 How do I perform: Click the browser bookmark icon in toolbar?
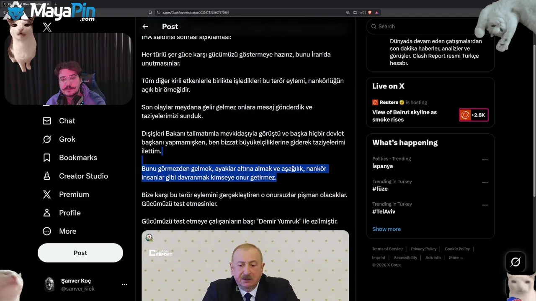coord(150,13)
